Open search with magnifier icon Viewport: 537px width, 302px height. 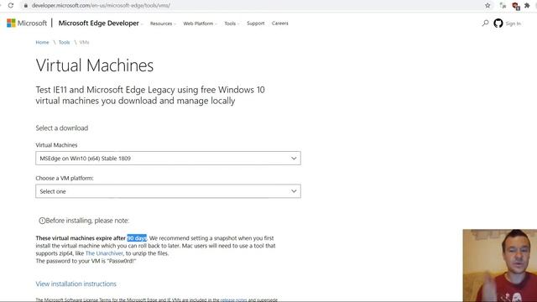(x=485, y=23)
